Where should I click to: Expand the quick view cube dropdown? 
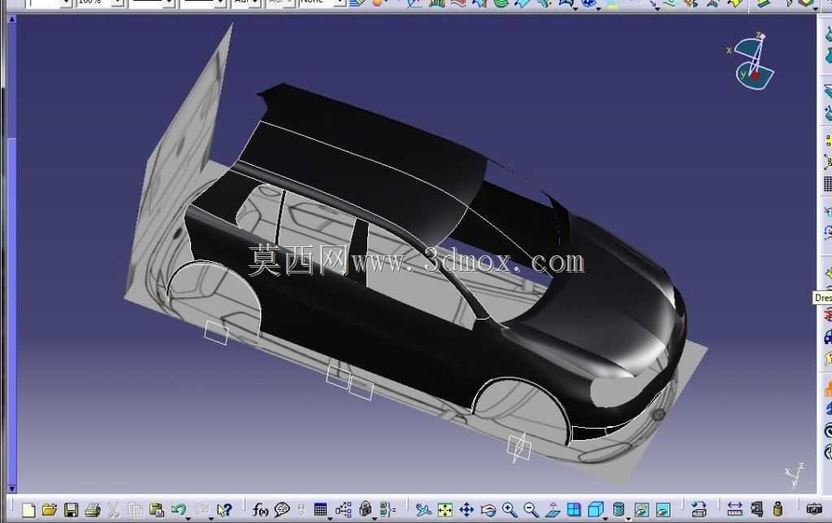pos(605,517)
